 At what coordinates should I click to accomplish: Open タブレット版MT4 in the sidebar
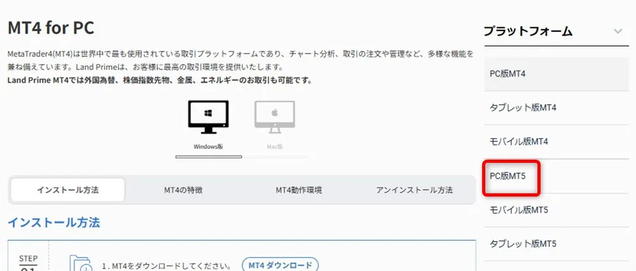click(x=556, y=108)
